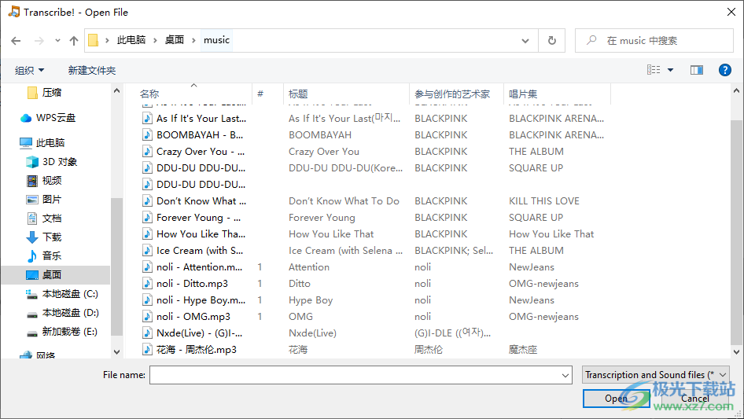Close the Open File dialog
The width and height of the screenshot is (744, 419).
tap(731, 12)
